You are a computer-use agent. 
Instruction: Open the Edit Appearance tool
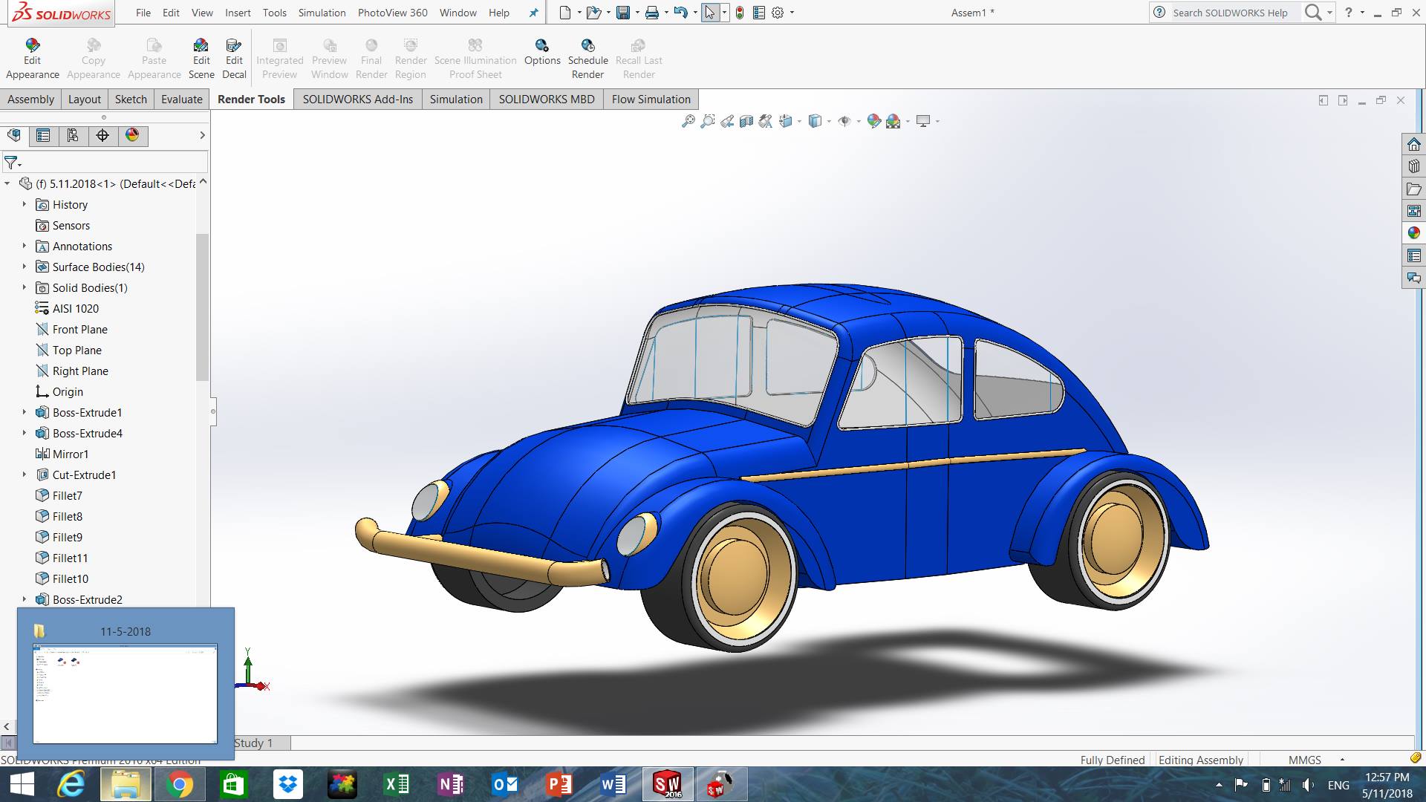(32, 59)
